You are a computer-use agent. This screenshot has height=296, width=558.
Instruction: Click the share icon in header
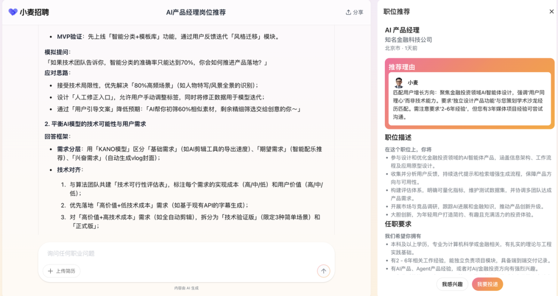[349, 12]
